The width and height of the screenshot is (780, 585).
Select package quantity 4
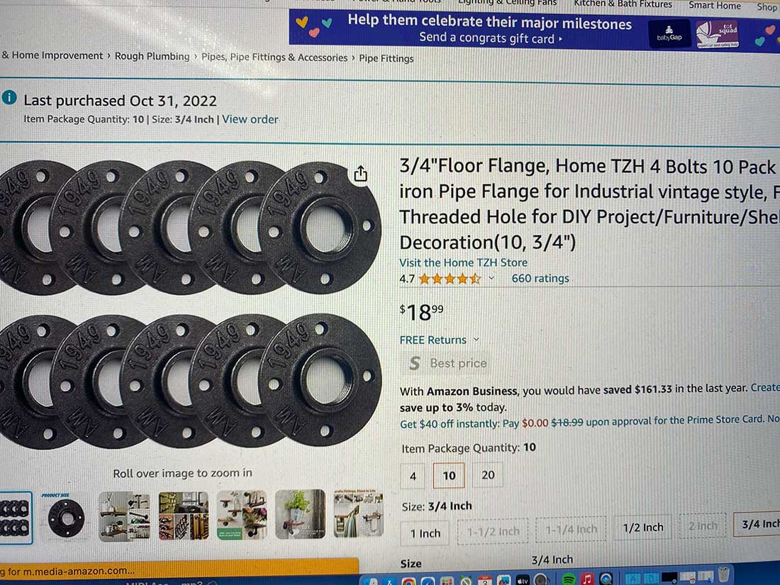(413, 476)
